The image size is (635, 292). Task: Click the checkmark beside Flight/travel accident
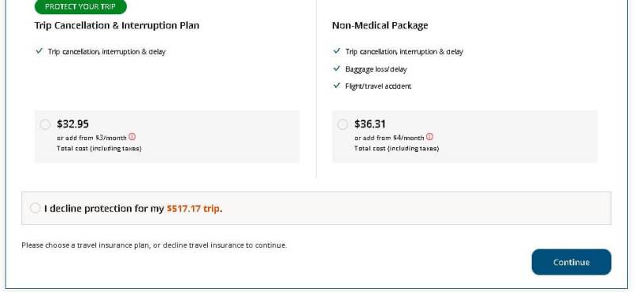pyautogui.click(x=337, y=85)
